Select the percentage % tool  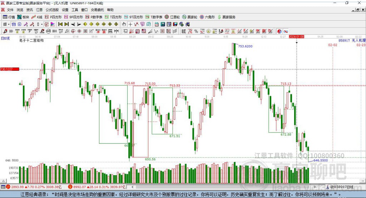[196, 31]
